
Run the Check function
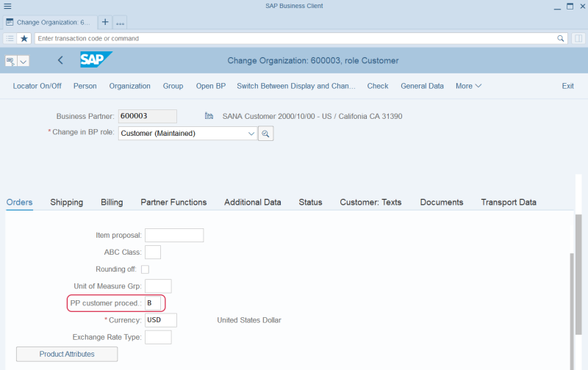pyautogui.click(x=378, y=86)
